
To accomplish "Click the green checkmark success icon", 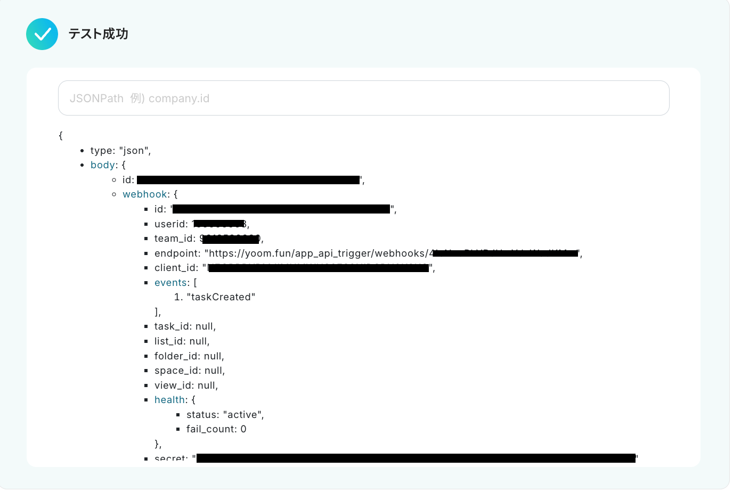I will click(42, 34).
